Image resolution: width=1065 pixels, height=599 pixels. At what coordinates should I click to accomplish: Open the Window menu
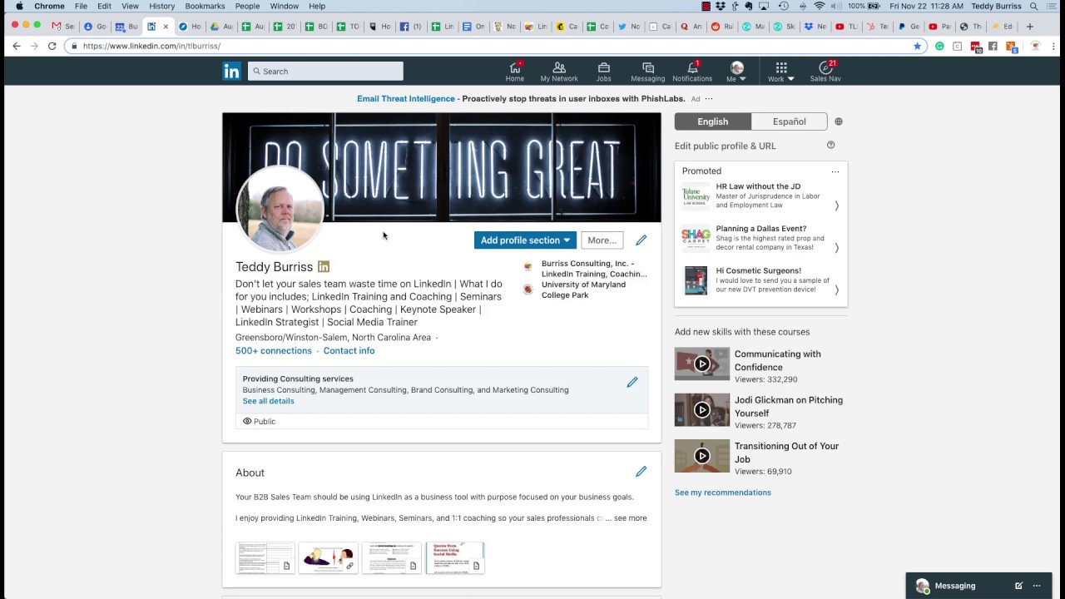(x=284, y=6)
